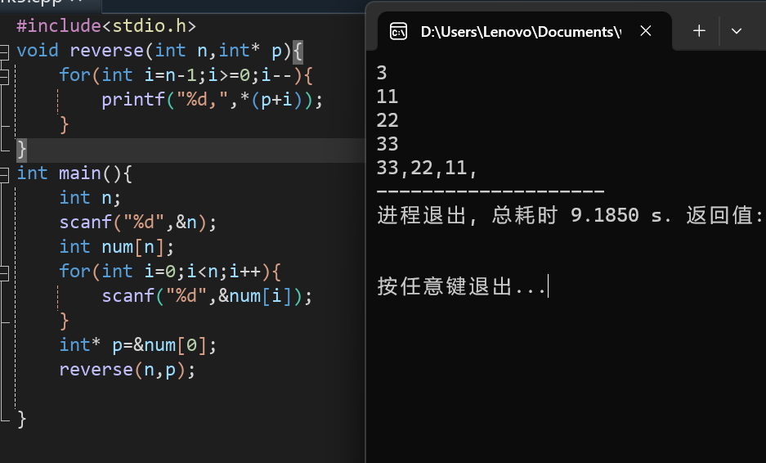
Task: Click the int main(){ line
Action: [x=74, y=173]
